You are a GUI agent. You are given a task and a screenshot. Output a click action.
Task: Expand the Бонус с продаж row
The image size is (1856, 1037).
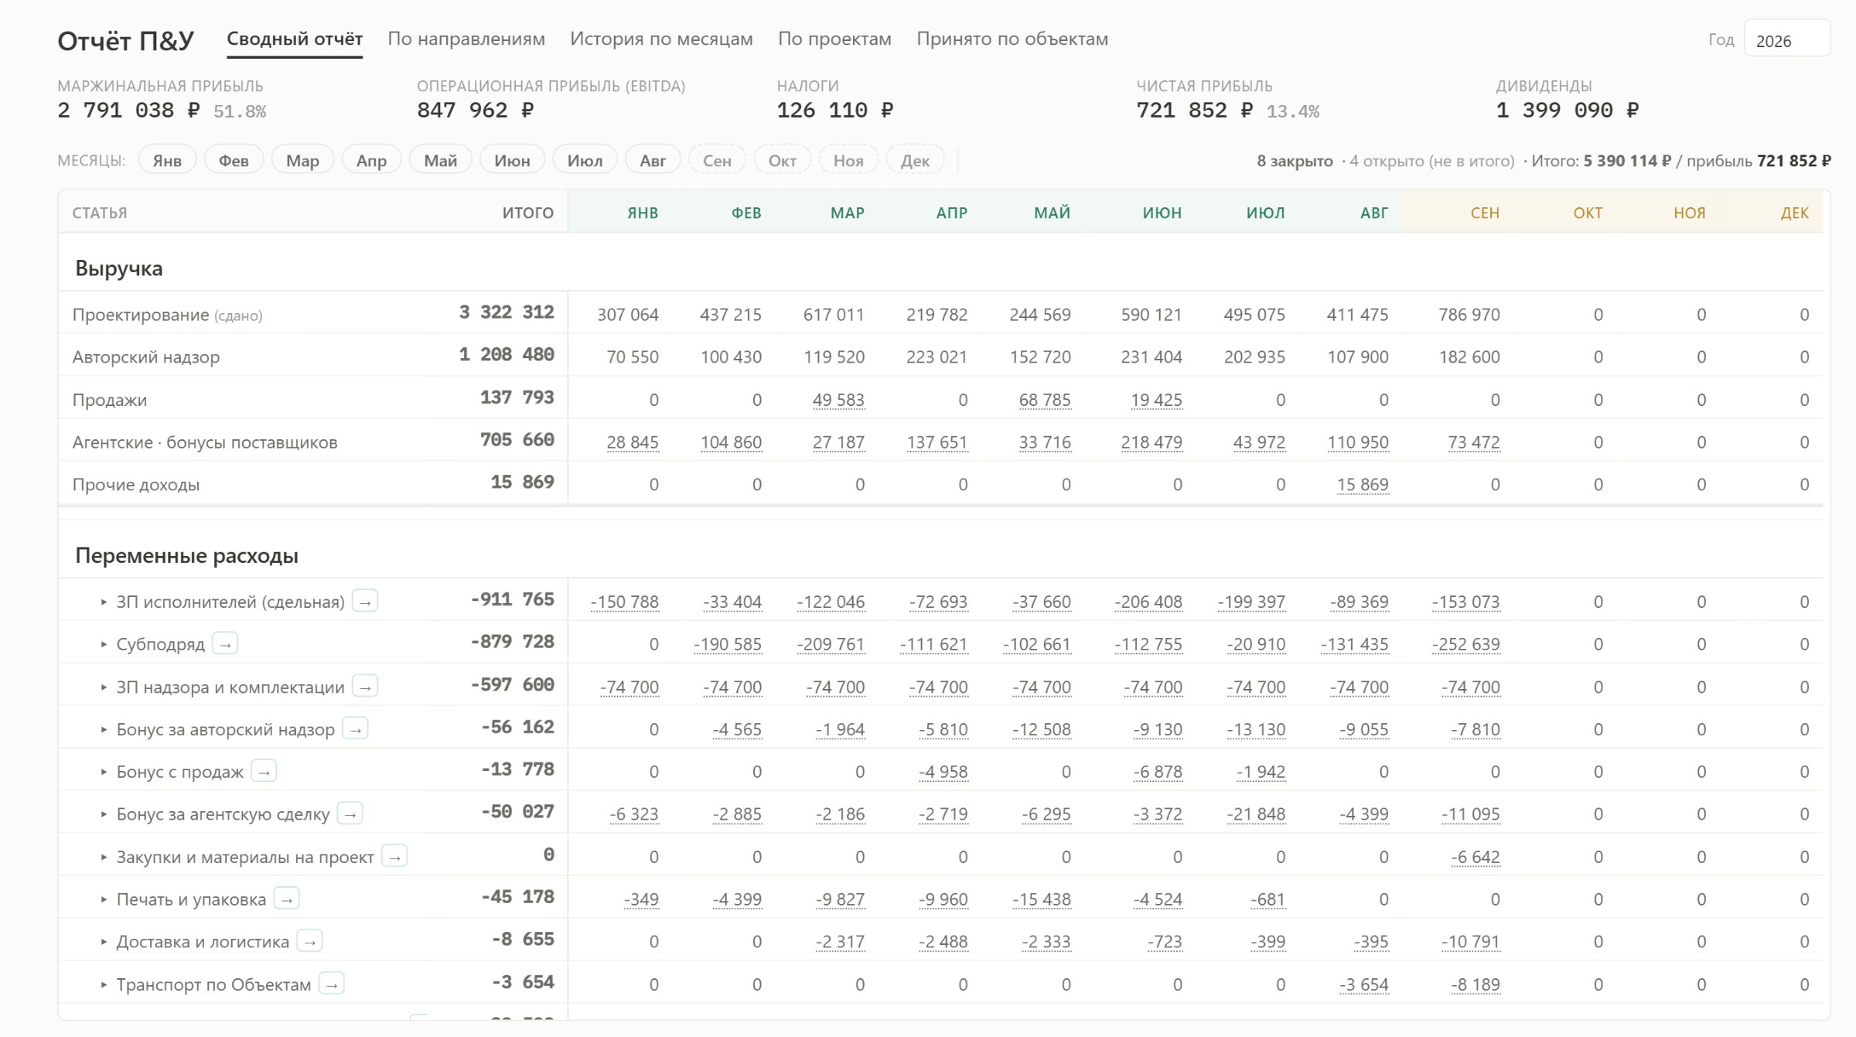coord(104,772)
